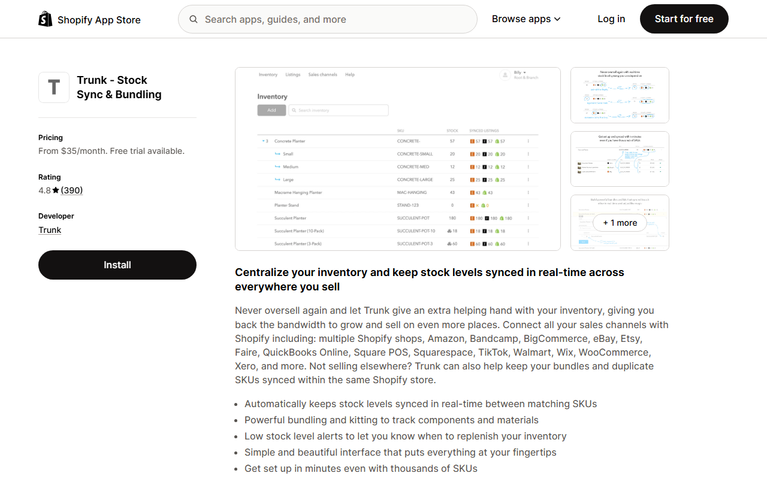Click the Install button
This screenshot has width=767, height=479.
[x=117, y=265]
